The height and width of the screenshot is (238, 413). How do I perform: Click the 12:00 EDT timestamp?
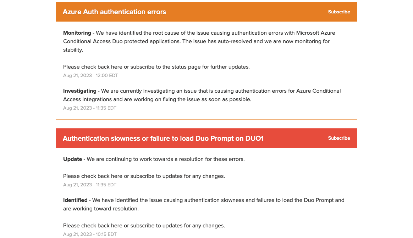pyautogui.click(x=90, y=76)
